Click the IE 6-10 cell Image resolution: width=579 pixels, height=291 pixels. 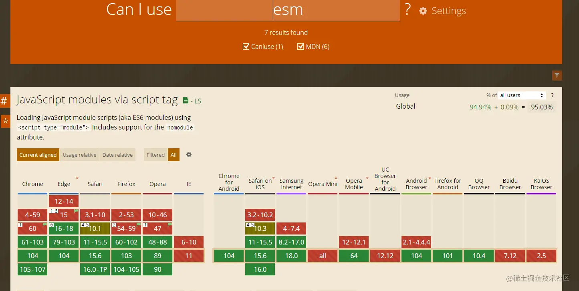(x=189, y=242)
